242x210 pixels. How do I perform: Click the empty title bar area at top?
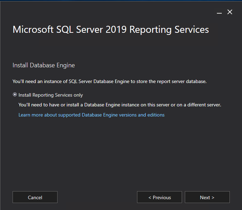[105, 10]
